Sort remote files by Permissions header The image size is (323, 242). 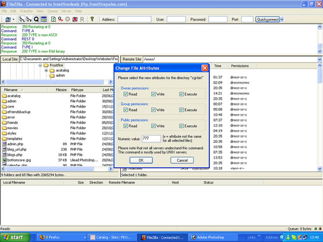coord(242,66)
